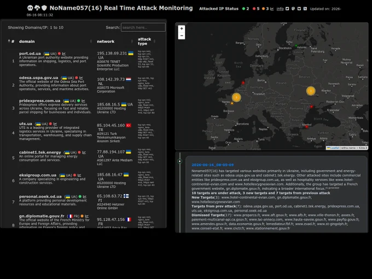
Task: Click the red map marker near Istanbul
Action: point(306,127)
